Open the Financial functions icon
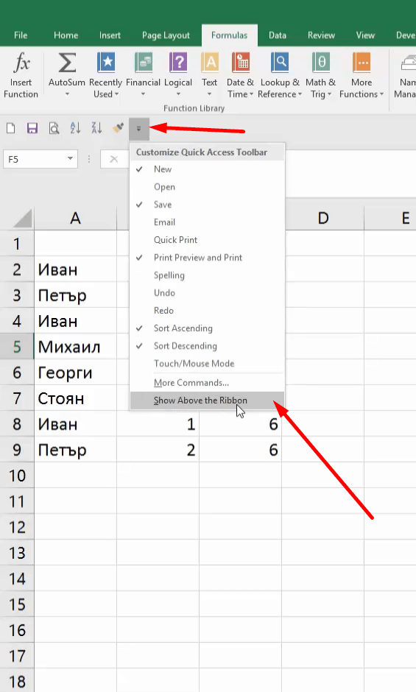 (x=143, y=63)
